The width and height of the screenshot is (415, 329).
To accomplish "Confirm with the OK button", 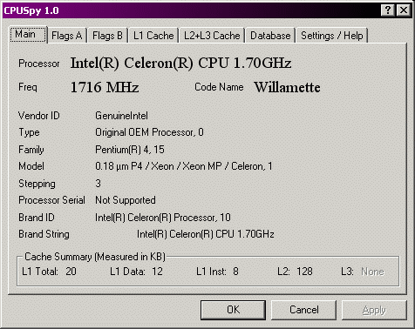I will click(233, 310).
